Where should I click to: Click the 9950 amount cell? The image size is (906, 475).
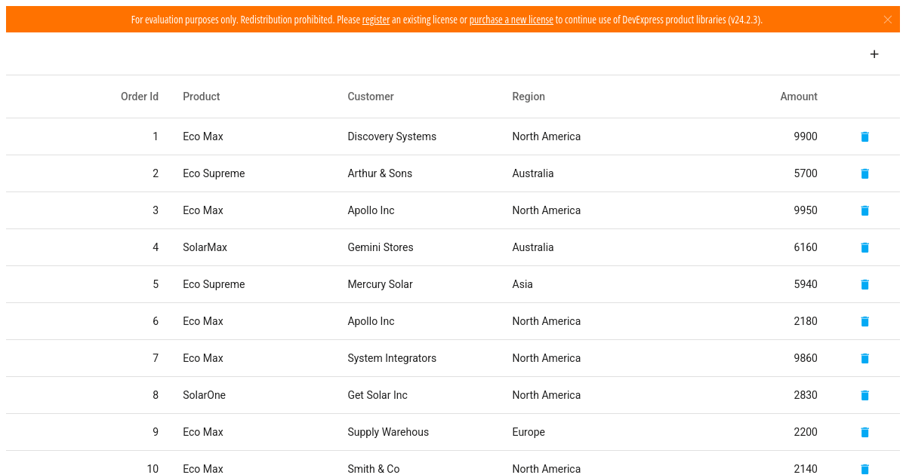tap(806, 210)
